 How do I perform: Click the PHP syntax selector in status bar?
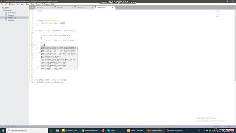click(229, 127)
